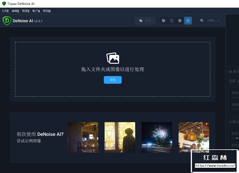
Task: Click the v3.4.1 version label
Action: click(38, 21)
